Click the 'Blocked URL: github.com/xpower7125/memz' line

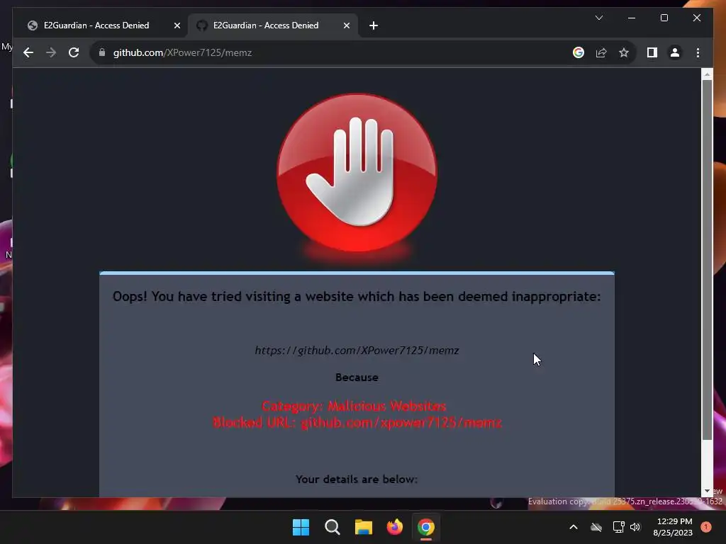point(357,422)
